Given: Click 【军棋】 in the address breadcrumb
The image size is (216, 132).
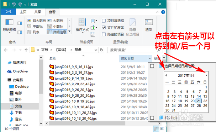Looking at the screenshot, I should (x=61, y=50).
